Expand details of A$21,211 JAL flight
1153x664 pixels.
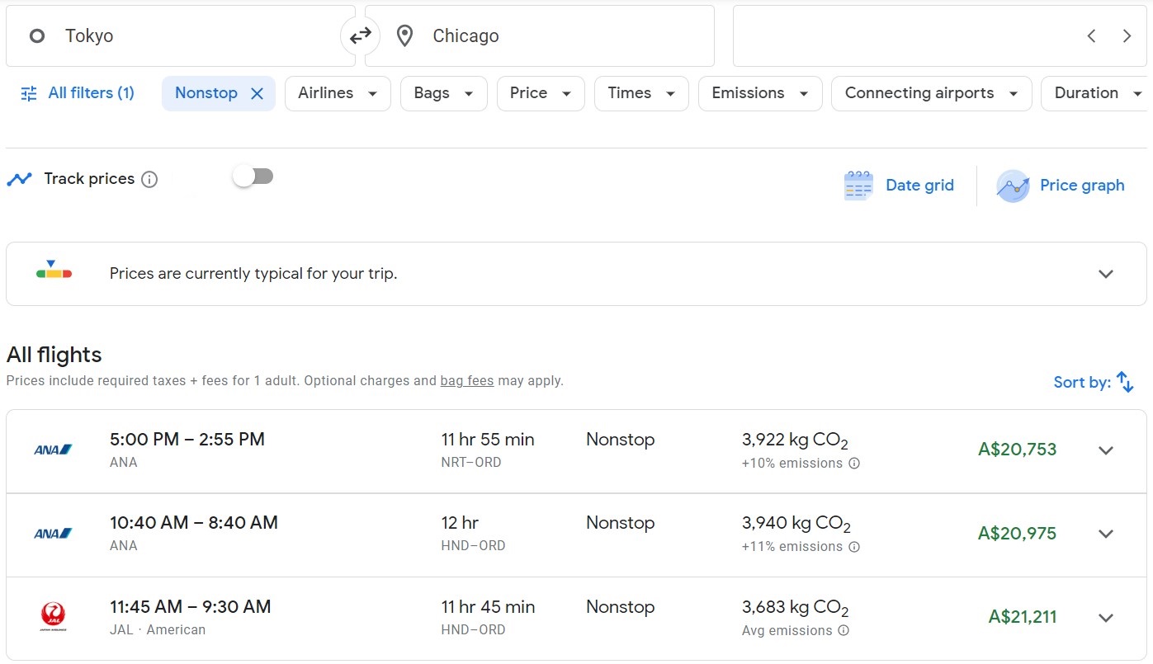coord(1106,618)
